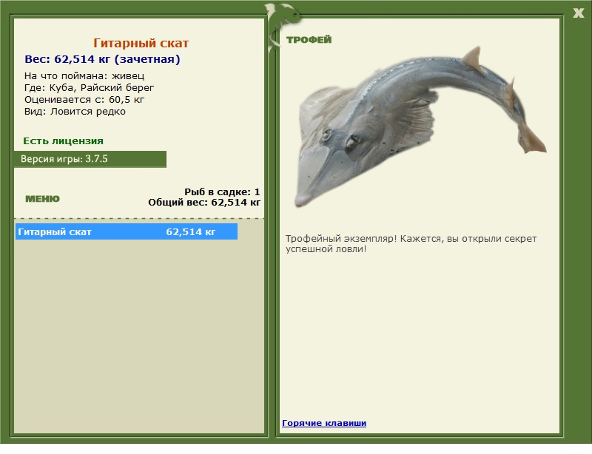This screenshot has width=592, height=454.
Task: Click the ТРОФЕЙ heading
Action: click(309, 39)
